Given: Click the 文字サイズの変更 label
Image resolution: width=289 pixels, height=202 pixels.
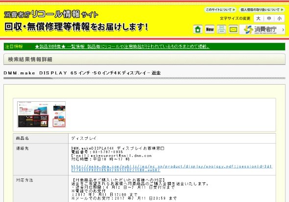Looking at the screenshot, I should (x=235, y=19).
